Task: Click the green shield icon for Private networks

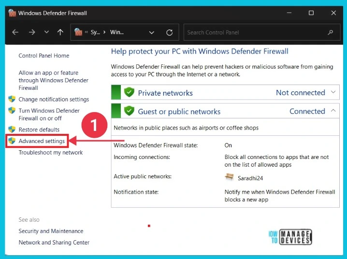Action: 129,92
